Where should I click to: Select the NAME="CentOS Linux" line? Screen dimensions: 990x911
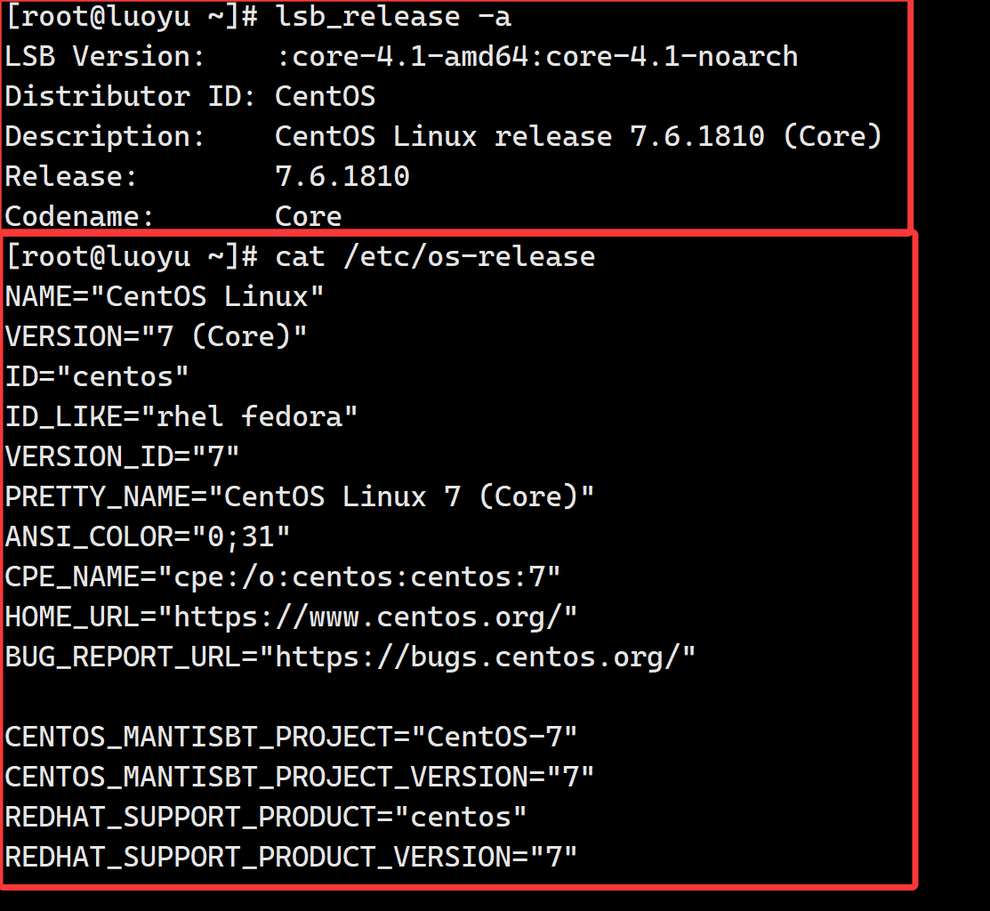pos(165,296)
